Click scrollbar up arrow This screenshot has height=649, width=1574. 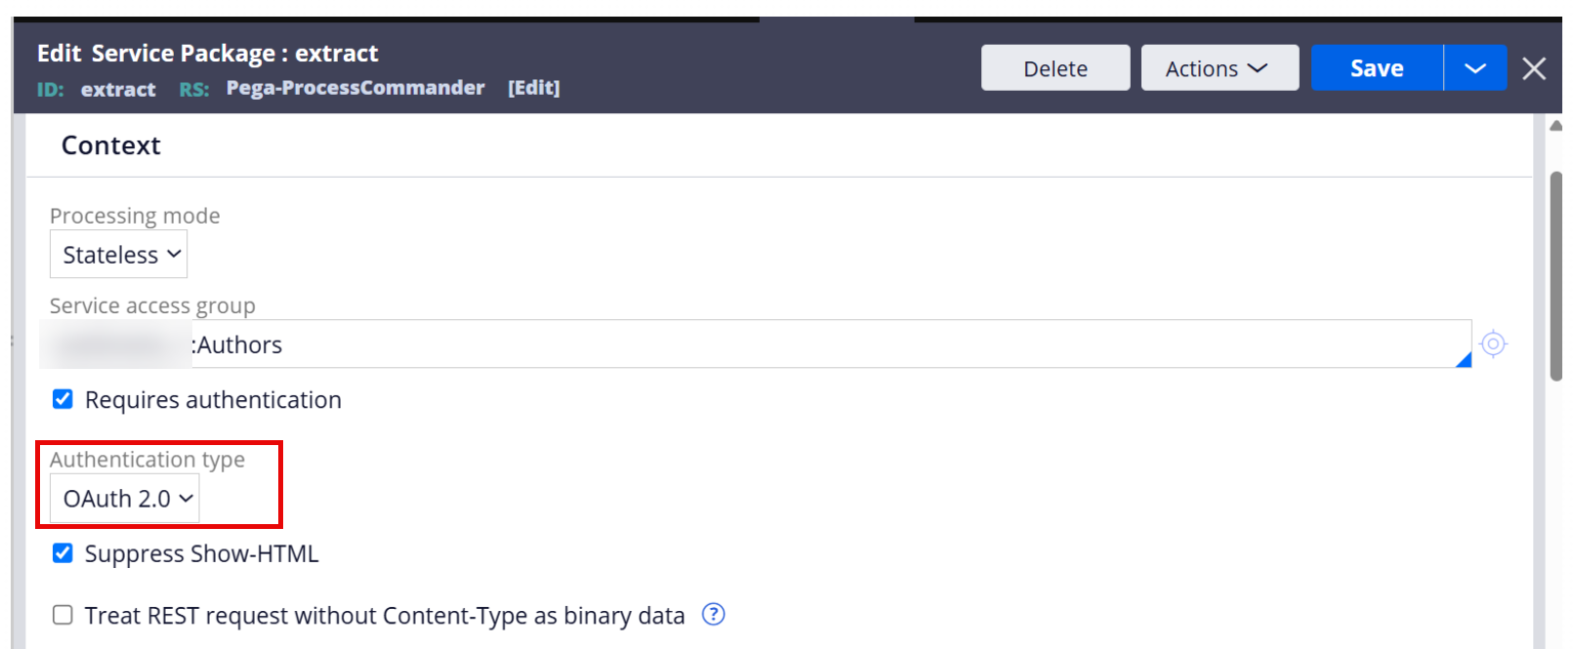click(1555, 125)
